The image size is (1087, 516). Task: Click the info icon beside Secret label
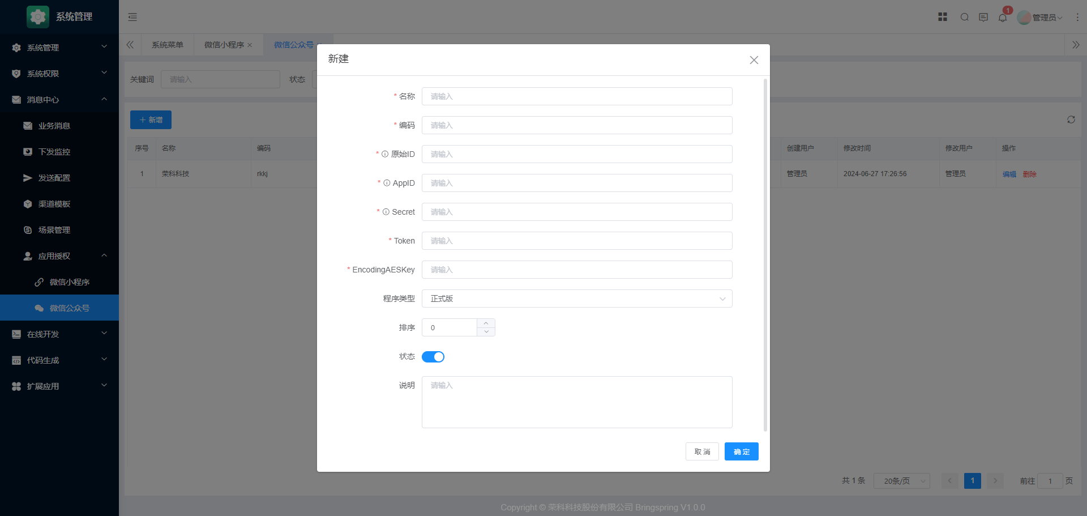(x=386, y=212)
